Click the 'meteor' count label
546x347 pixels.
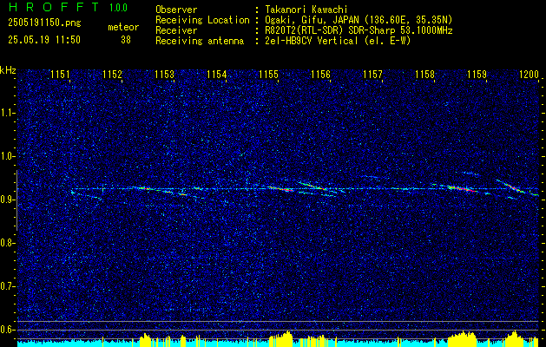pos(123,27)
